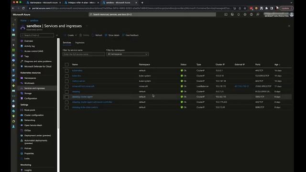Expand the Create dropdown
Image resolution: width=306 pixels, height=172 pixels.
70,35
